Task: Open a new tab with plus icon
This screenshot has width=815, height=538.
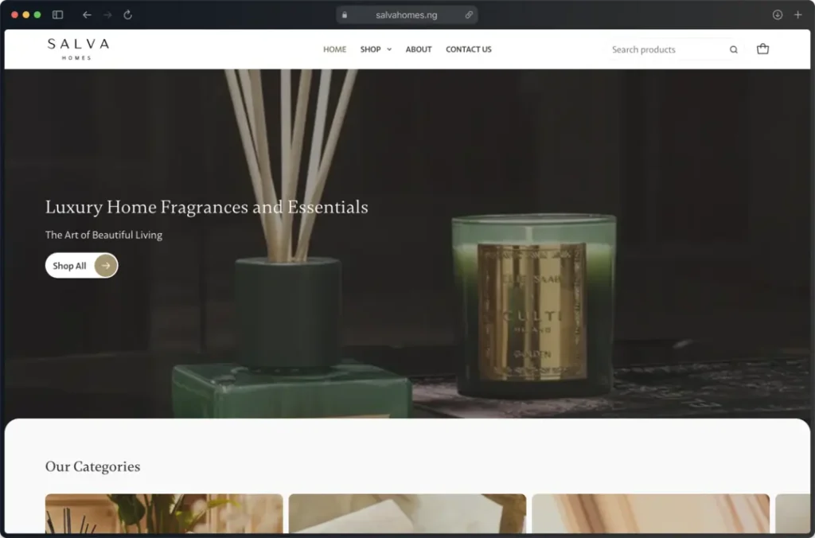Action: point(797,14)
